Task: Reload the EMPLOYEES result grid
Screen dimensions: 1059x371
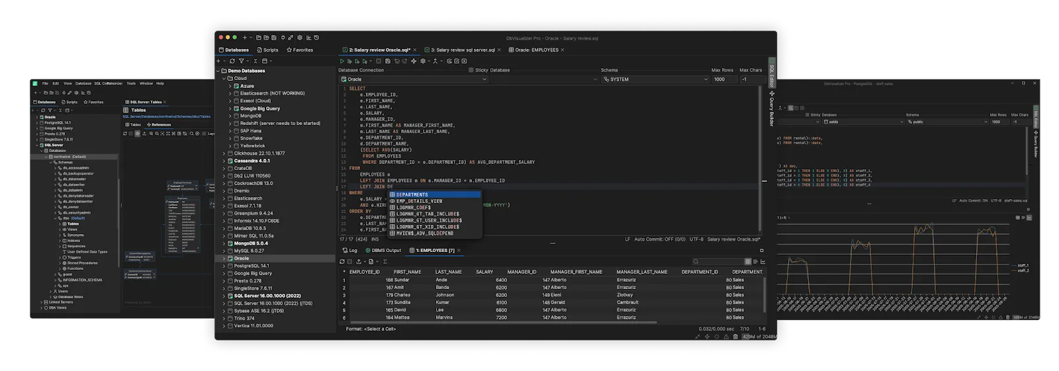Action: click(342, 261)
